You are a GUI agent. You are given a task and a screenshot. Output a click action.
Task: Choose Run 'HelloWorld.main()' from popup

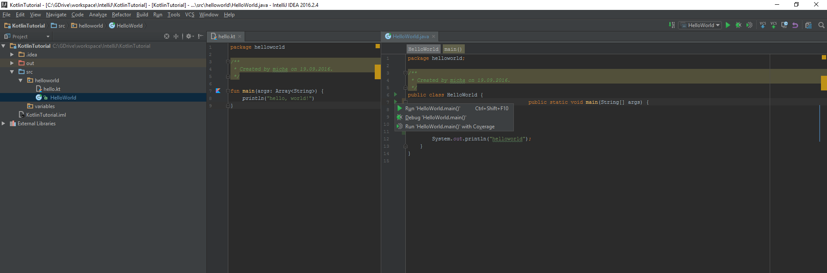click(454, 109)
